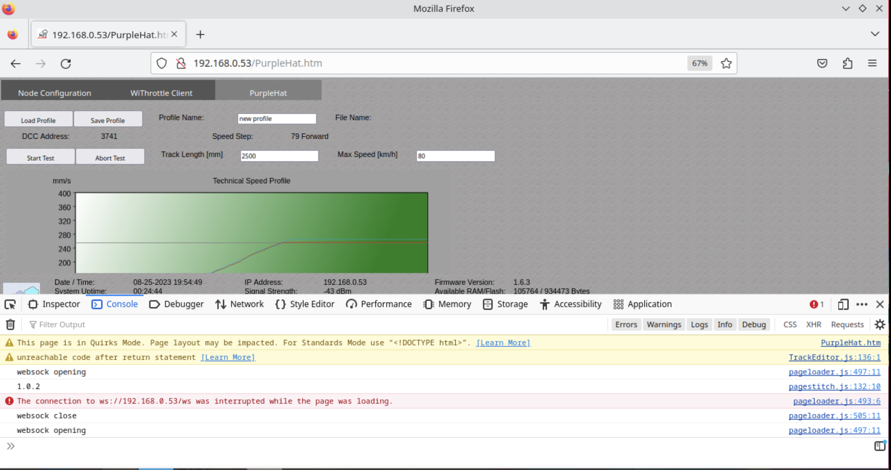Toggle the Warnings filter

point(664,324)
